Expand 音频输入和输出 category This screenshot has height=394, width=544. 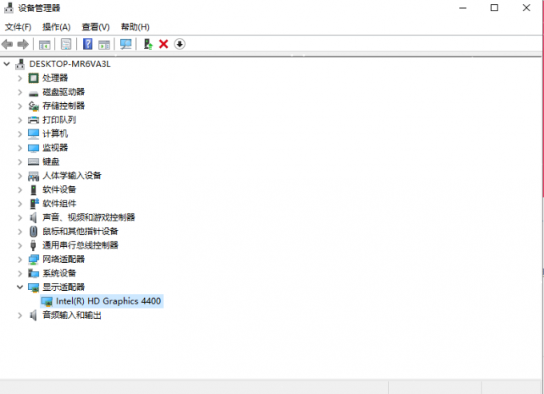pyautogui.click(x=20, y=315)
